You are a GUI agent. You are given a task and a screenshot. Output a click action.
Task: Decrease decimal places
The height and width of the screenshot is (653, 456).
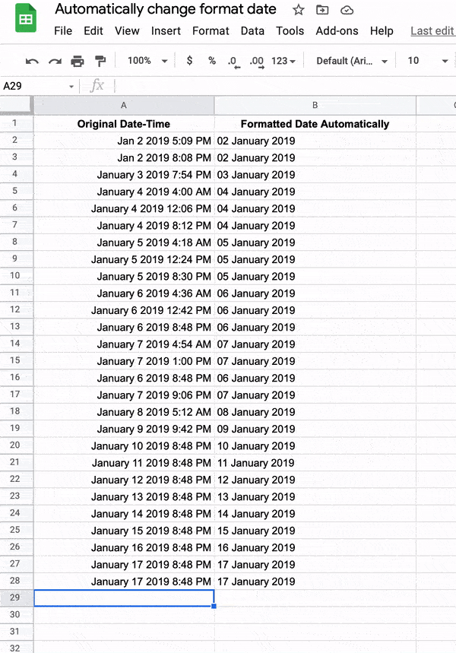[x=232, y=60]
